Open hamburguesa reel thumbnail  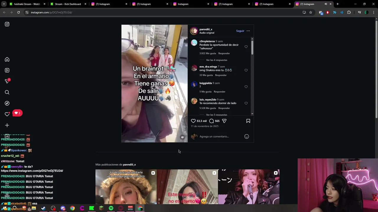click(x=126, y=187)
